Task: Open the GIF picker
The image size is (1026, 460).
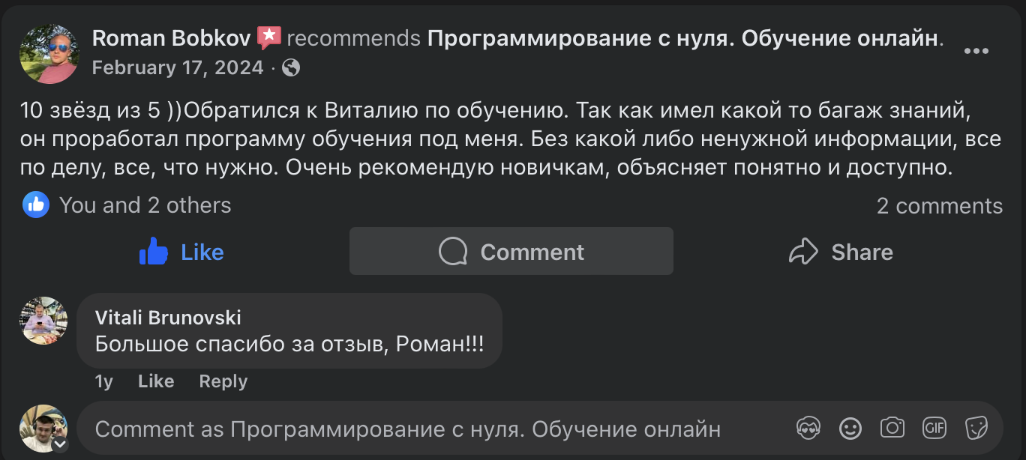Action: pos(934,428)
